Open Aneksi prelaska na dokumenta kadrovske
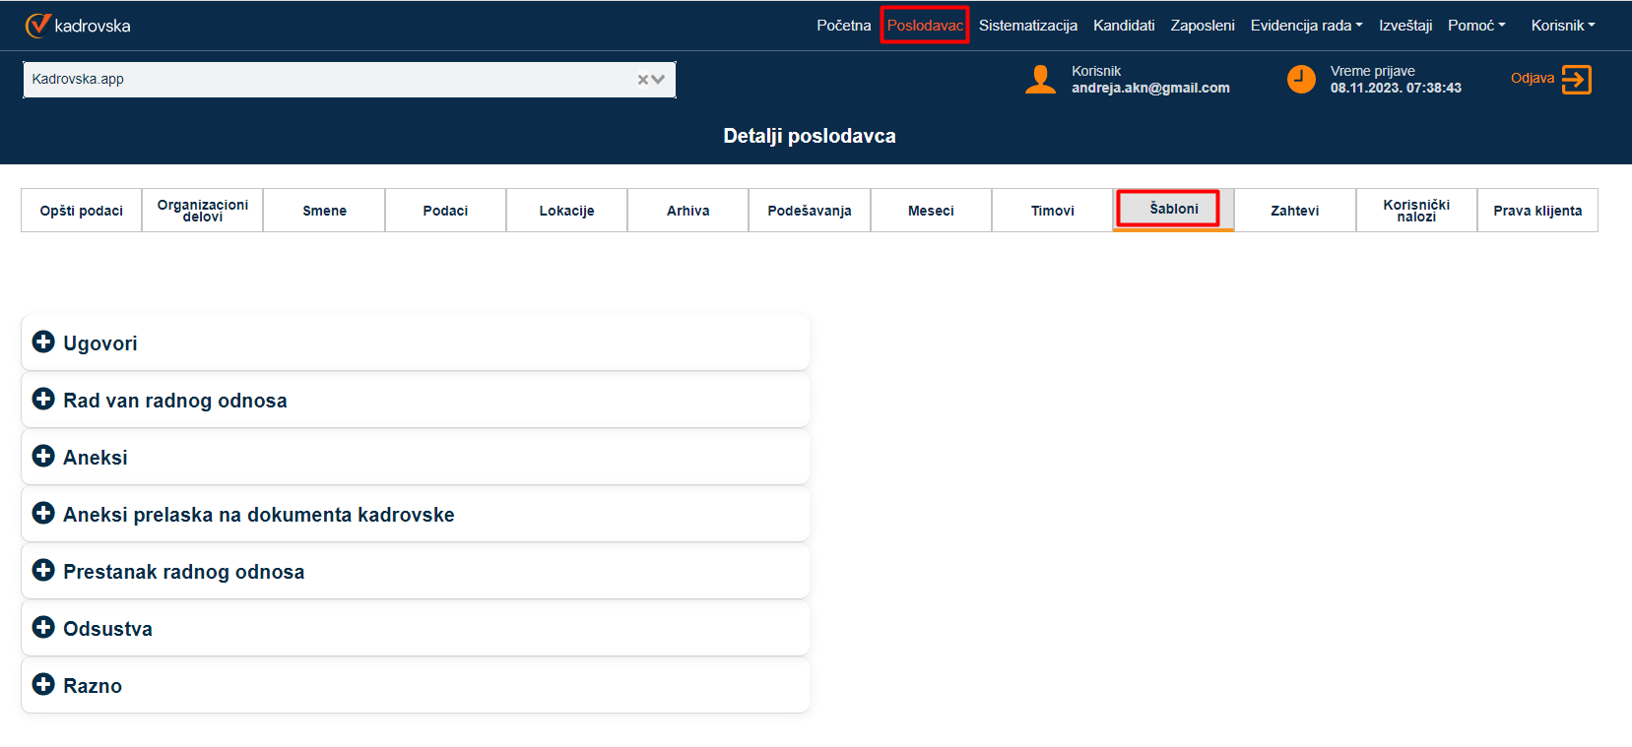Screen dimensions: 1632x747 coord(258,515)
